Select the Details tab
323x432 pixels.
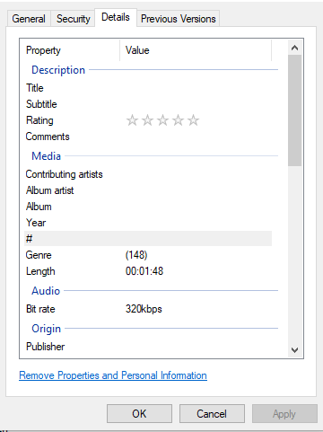click(x=116, y=17)
